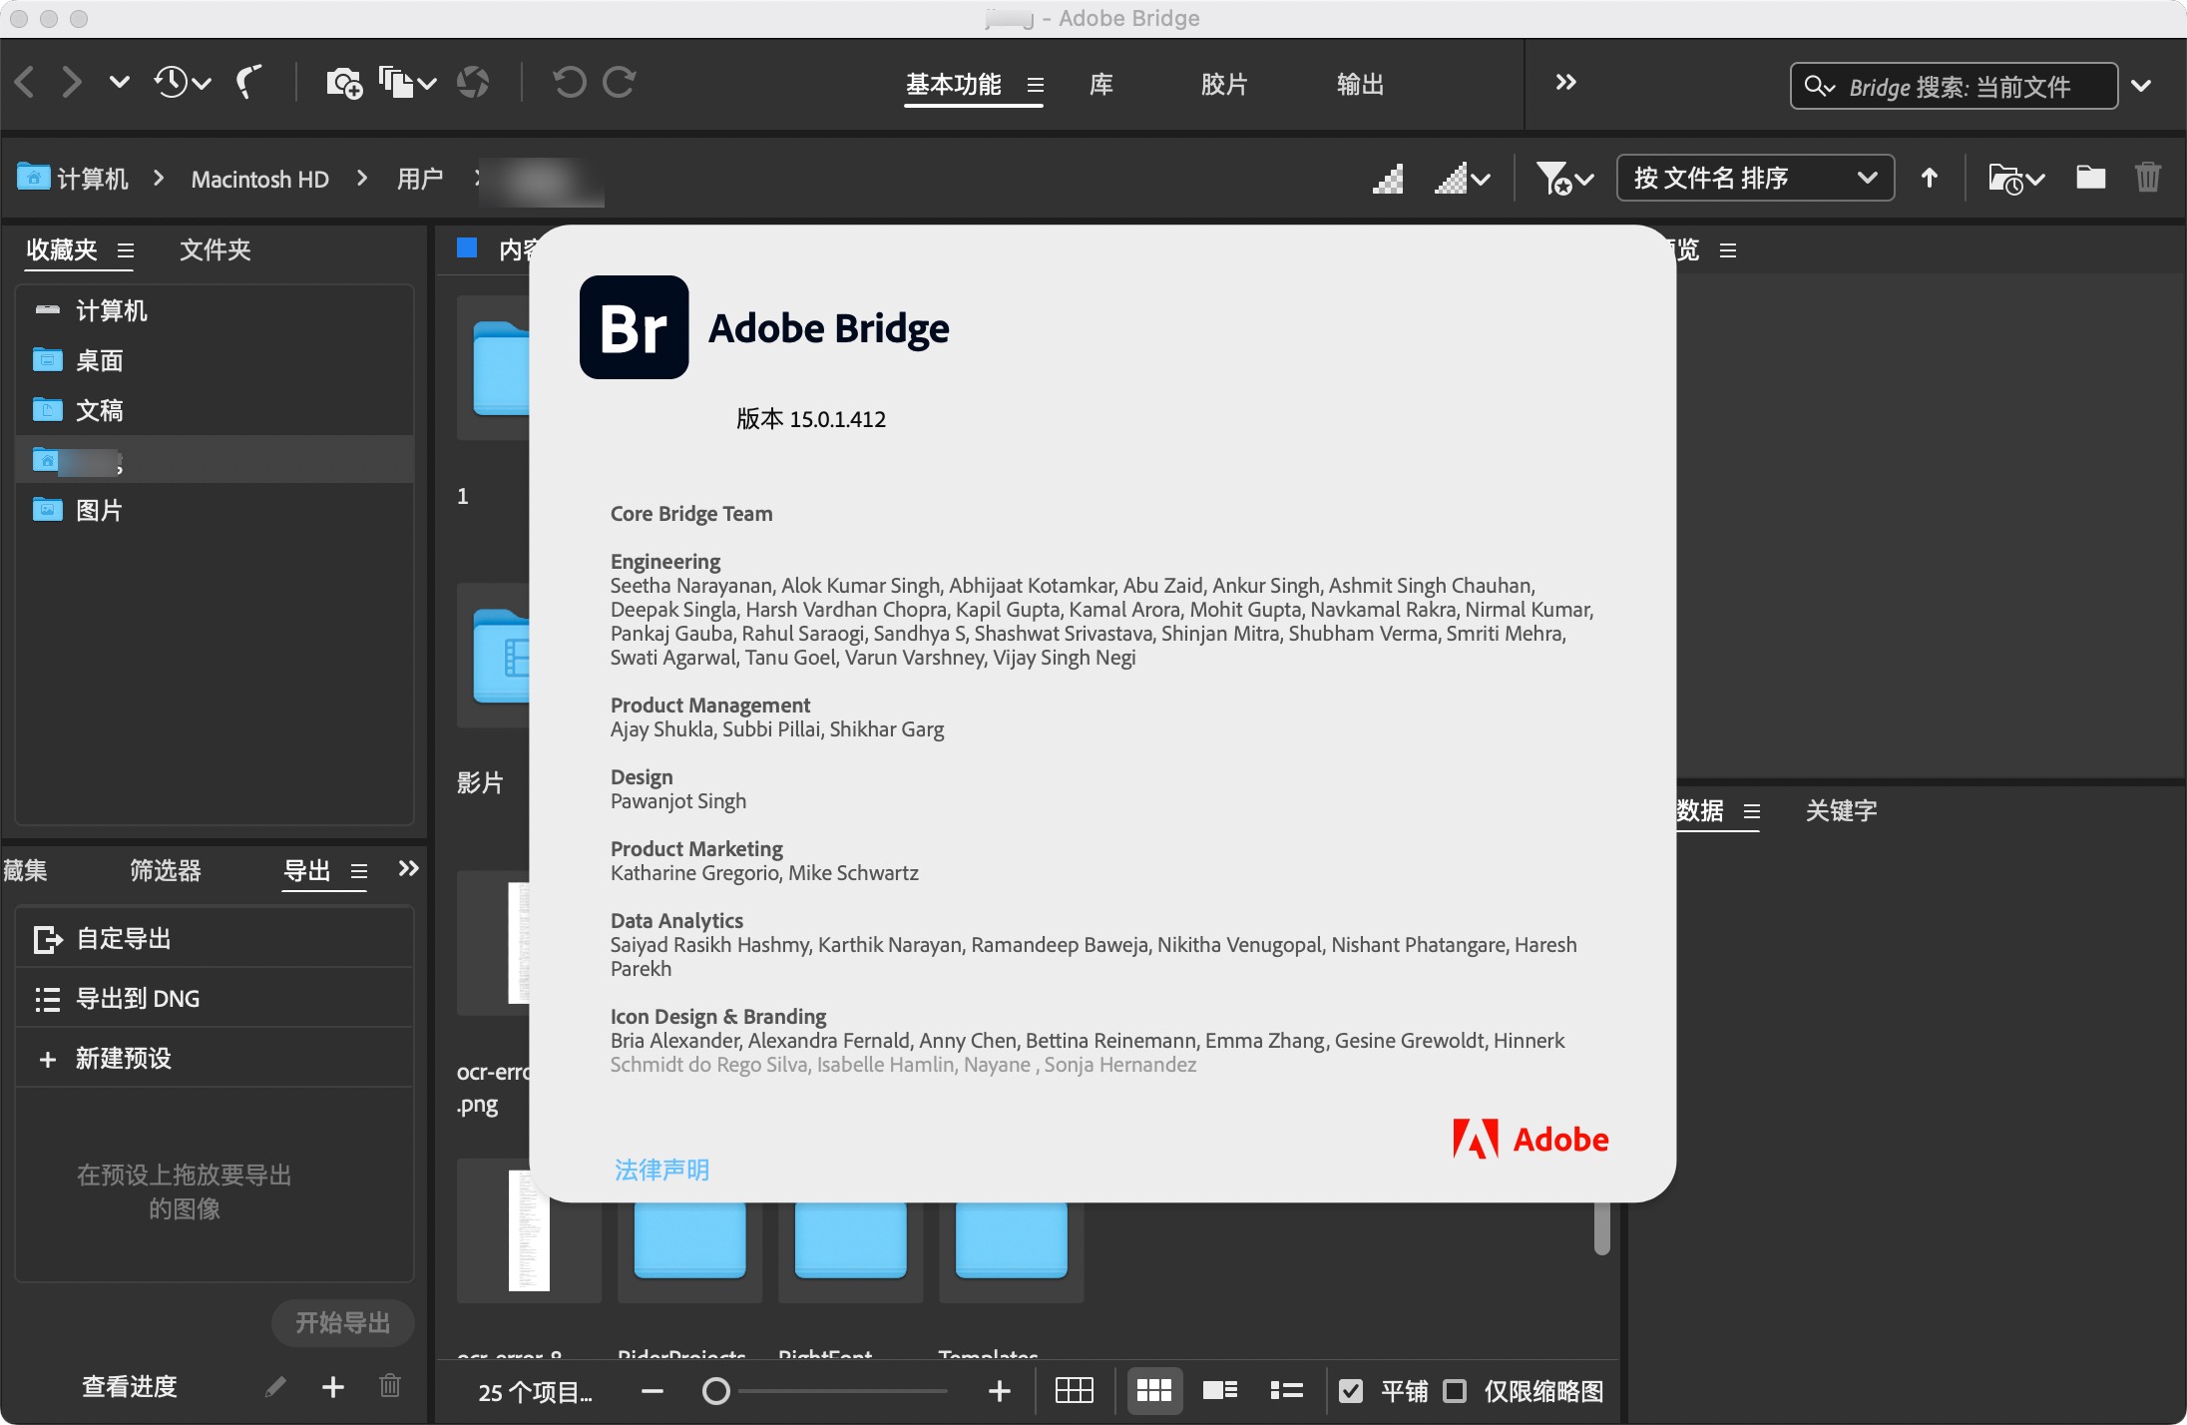The height and width of the screenshot is (1425, 2187).
Task: Get photos from camera icon
Action: 344,83
